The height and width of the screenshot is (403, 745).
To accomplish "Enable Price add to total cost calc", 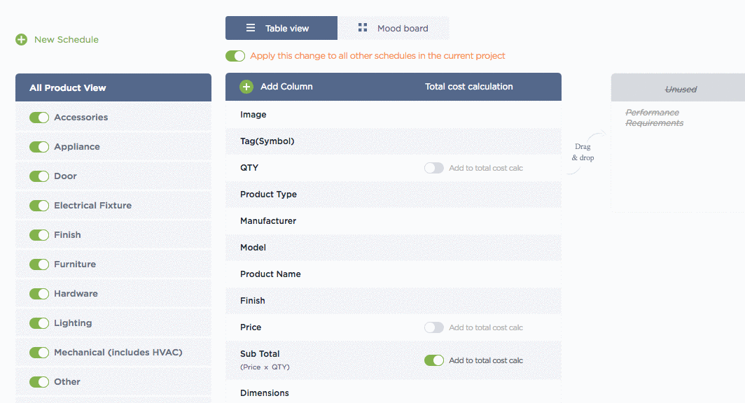I will click(x=434, y=327).
